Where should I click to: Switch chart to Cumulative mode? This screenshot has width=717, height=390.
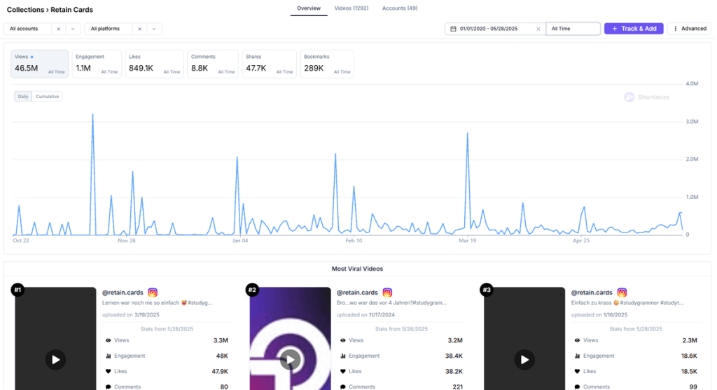pos(48,97)
